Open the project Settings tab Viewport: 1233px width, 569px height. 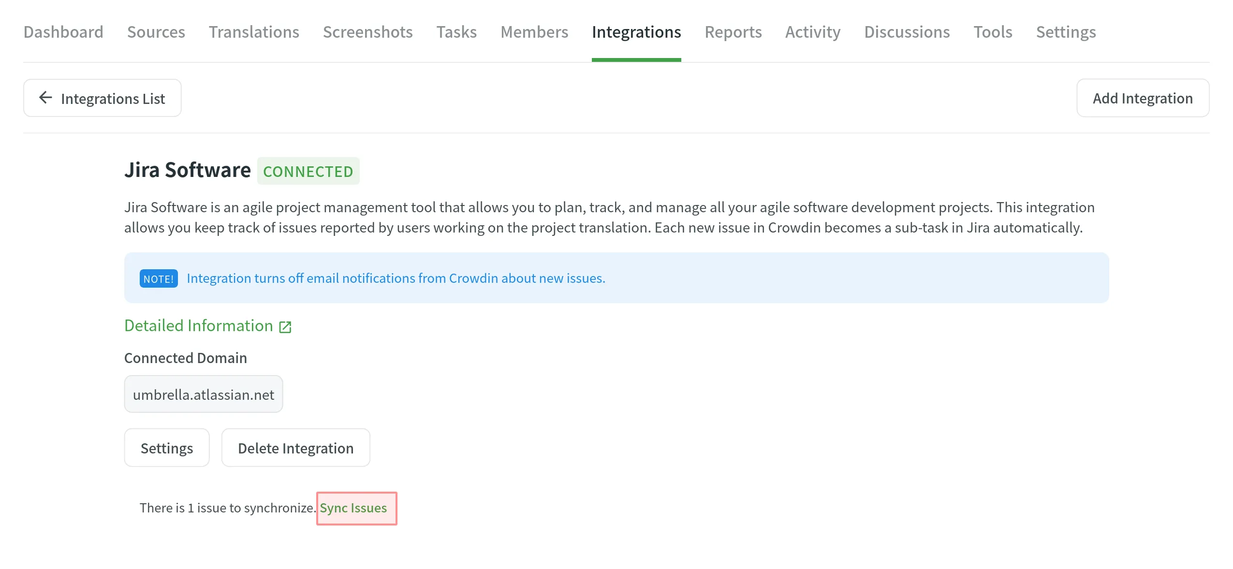click(1066, 32)
